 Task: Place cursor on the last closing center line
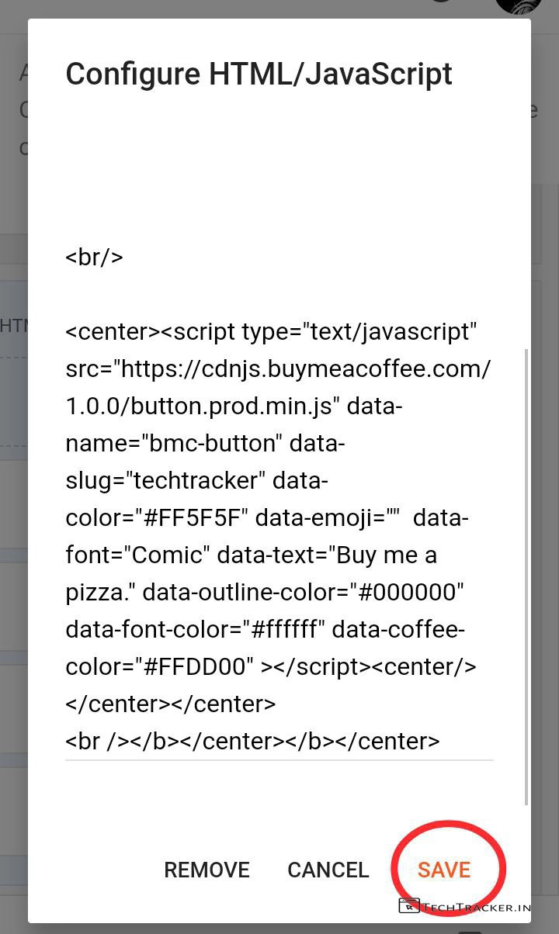point(253,741)
